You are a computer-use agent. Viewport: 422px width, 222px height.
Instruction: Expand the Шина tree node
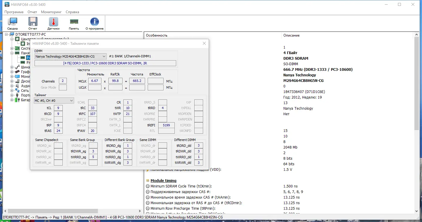tap(12, 67)
